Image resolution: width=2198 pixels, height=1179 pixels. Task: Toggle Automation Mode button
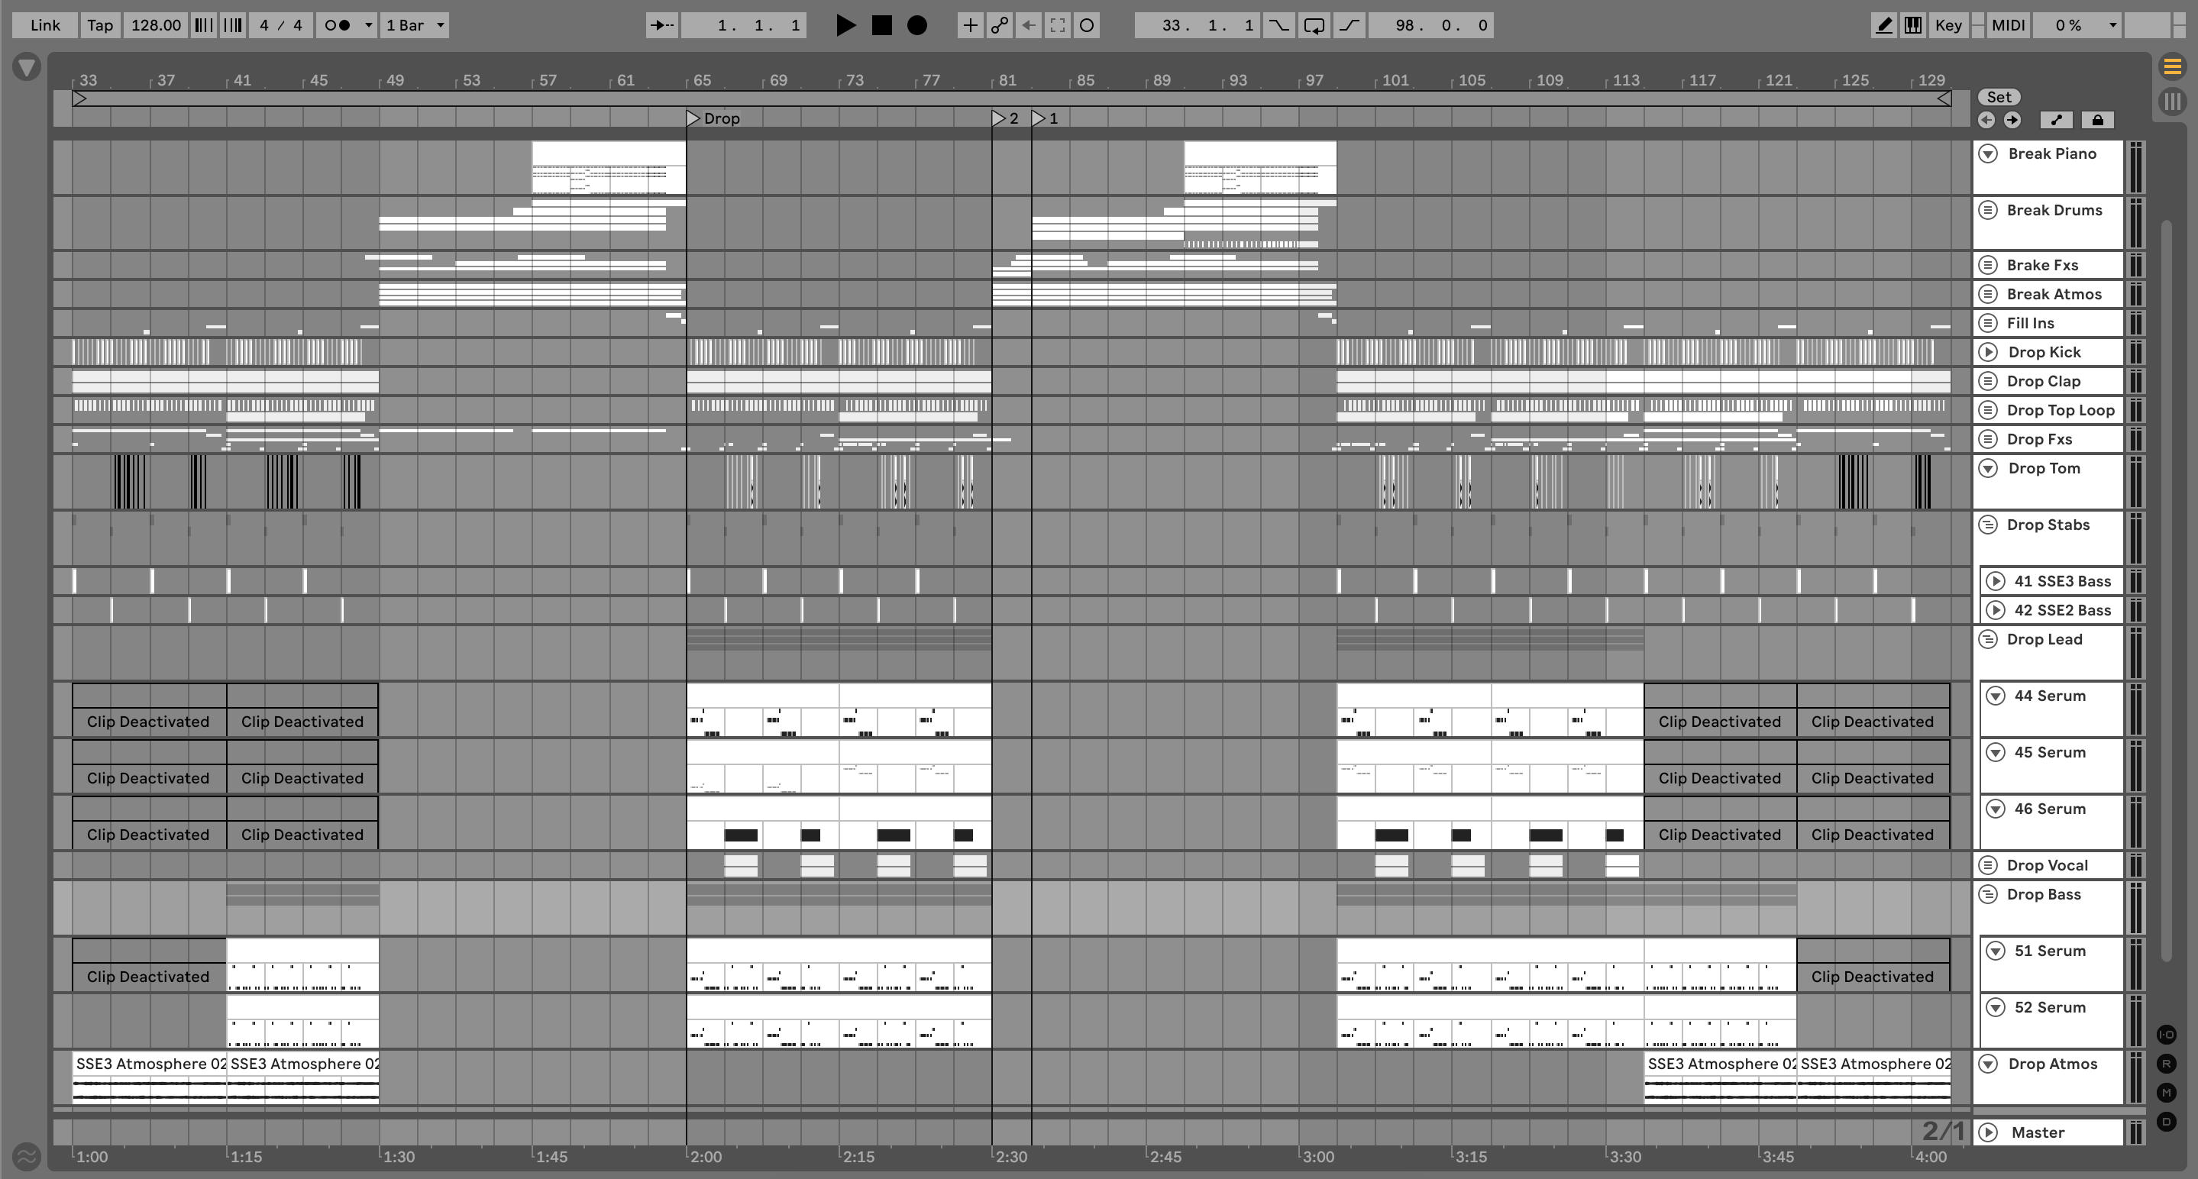click(2057, 119)
